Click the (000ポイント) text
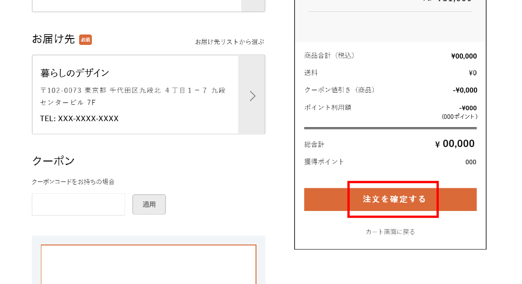The image size is (522, 284). [459, 117]
